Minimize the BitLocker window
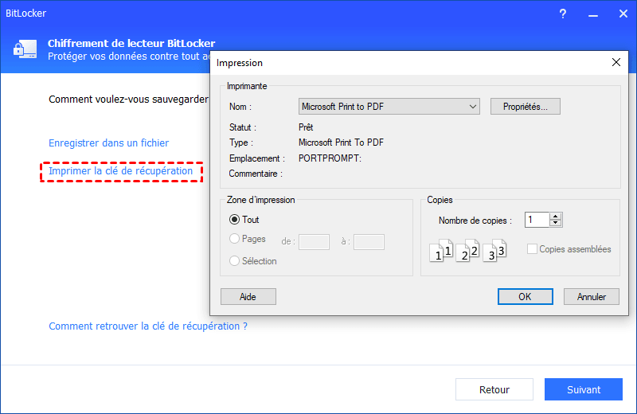This screenshot has height=414, width=637. point(593,15)
